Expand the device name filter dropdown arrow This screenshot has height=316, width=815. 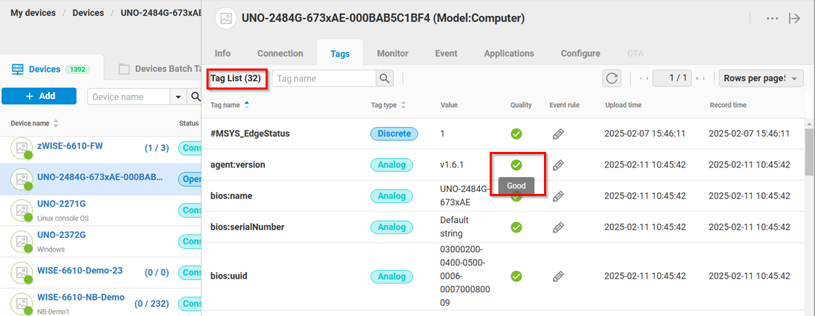(x=179, y=97)
